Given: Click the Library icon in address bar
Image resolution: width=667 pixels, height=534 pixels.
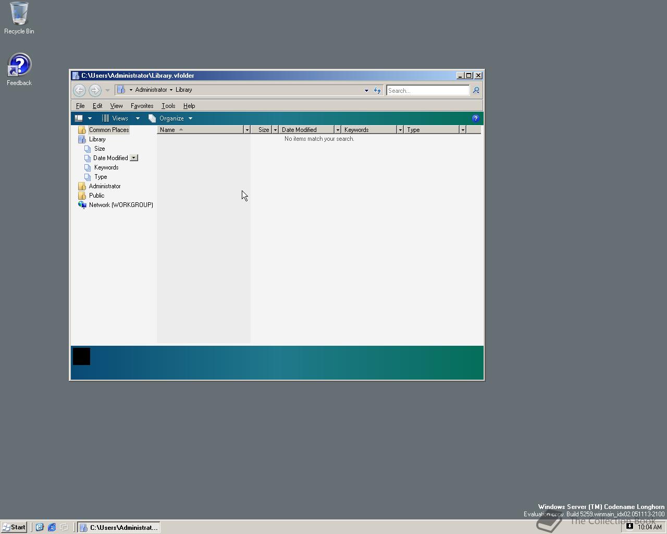Looking at the screenshot, I should (x=121, y=90).
